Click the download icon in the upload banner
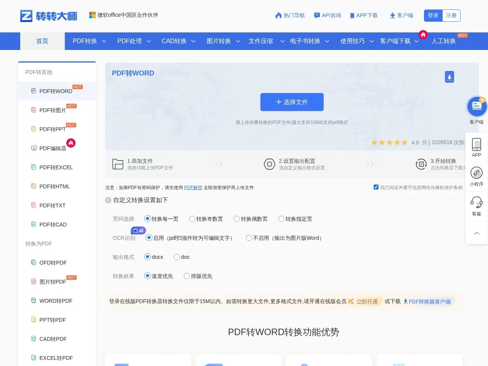Viewport: 488px width, 366px height. pos(449,77)
